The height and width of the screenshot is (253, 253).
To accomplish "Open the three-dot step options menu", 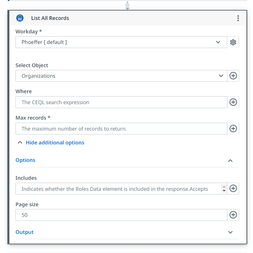I will [x=238, y=18].
